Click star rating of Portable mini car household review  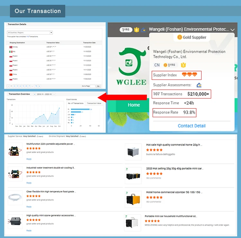(x=152, y=221)
